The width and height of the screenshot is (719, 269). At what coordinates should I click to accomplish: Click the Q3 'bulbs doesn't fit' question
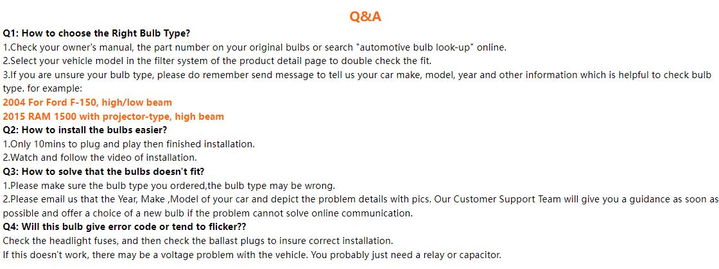[x=108, y=172]
